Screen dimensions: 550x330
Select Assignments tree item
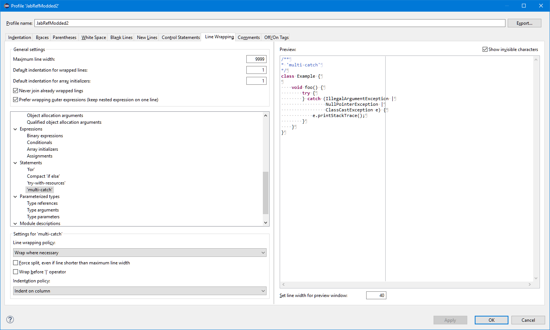pyautogui.click(x=40, y=156)
